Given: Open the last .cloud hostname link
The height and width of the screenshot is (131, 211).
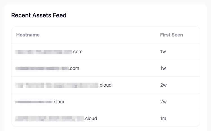Looking at the screenshot, I should click(x=56, y=118).
